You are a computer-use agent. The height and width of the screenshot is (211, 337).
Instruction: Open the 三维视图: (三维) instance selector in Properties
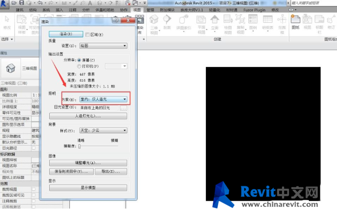point(20,83)
